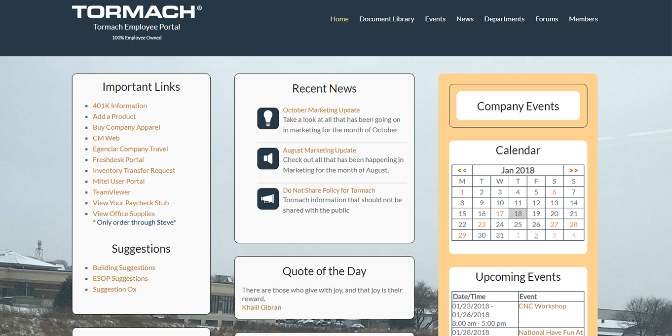This screenshot has width=672, height=336.
Task: Open the 401K Information link
Action: coord(119,106)
